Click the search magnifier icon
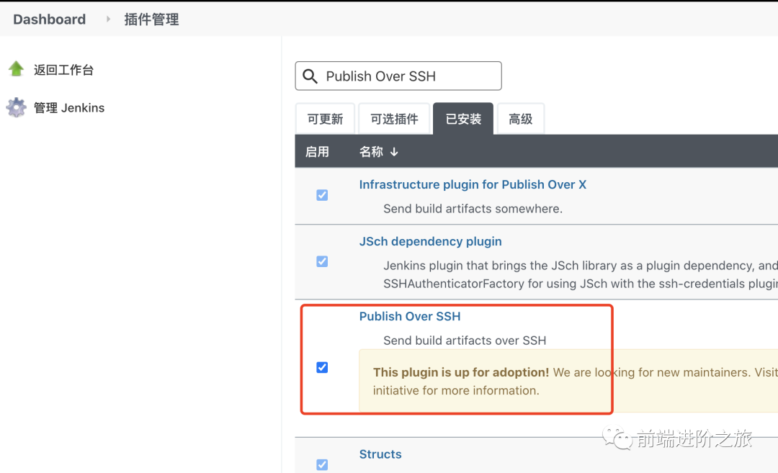 310,76
